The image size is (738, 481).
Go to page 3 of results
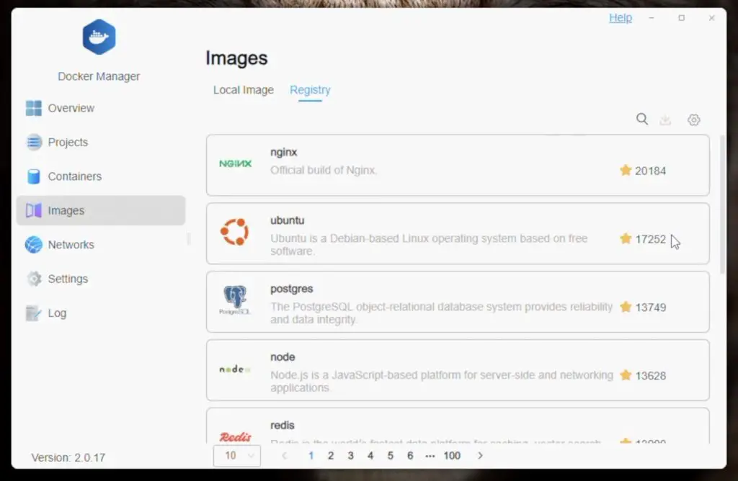pos(350,455)
